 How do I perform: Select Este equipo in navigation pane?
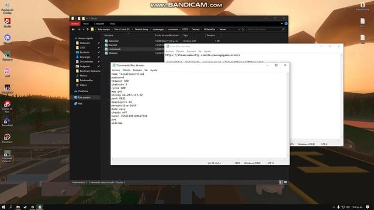point(84,97)
